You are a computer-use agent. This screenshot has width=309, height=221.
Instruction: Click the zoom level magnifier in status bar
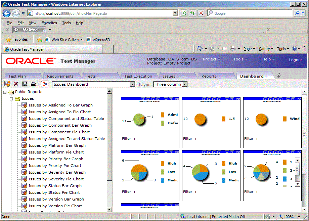(281, 216)
